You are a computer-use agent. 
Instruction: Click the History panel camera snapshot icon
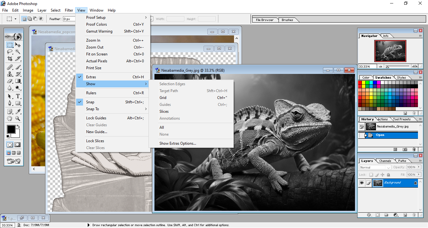(x=405, y=150)
